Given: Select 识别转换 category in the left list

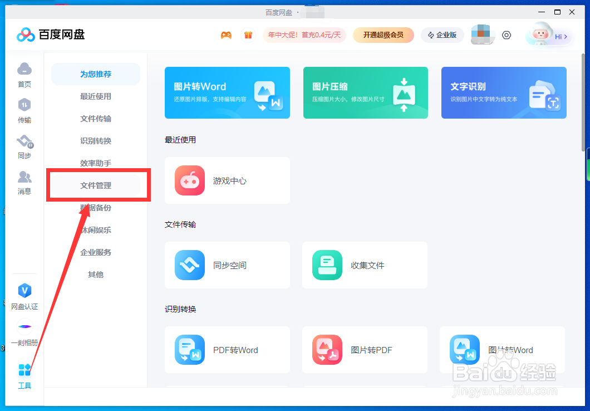Looking at the screenshot, I should (x=96, y=141).
